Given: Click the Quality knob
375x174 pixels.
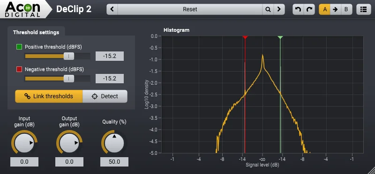Looking at the screenshot, I should pyautogui.click(x=114, y=143).
